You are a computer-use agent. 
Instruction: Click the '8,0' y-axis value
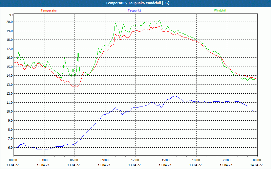[11, 129]
